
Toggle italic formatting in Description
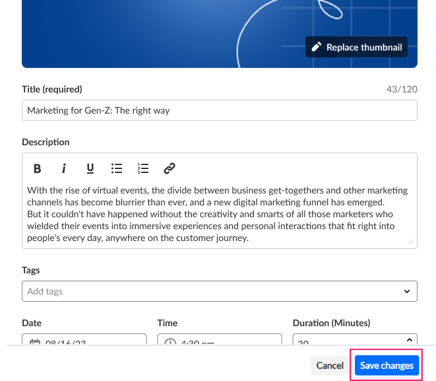64,168
